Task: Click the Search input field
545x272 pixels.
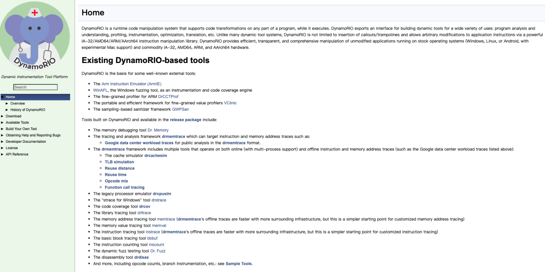Action: 35,87
